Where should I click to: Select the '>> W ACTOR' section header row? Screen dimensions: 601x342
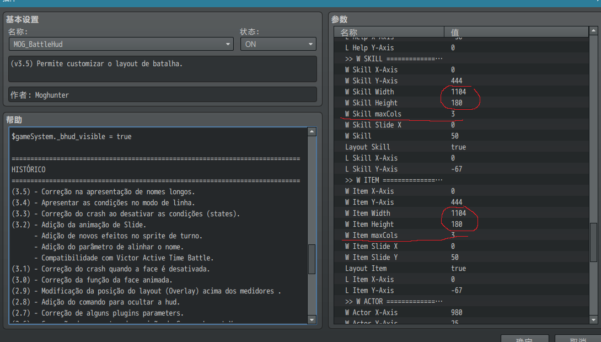click(462, 301)
